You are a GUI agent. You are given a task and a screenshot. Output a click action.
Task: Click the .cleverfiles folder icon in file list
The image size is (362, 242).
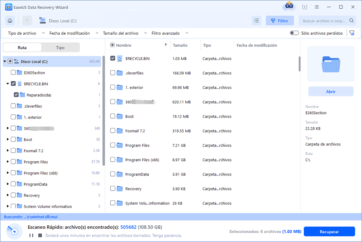coord(119,73)
